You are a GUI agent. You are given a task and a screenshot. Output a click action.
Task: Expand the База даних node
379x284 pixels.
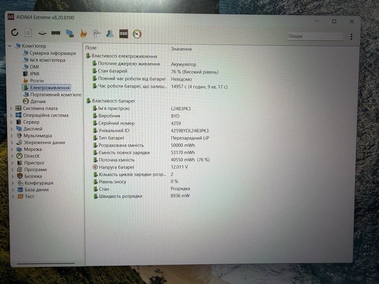pyautogui.click(x=13, y=190)
